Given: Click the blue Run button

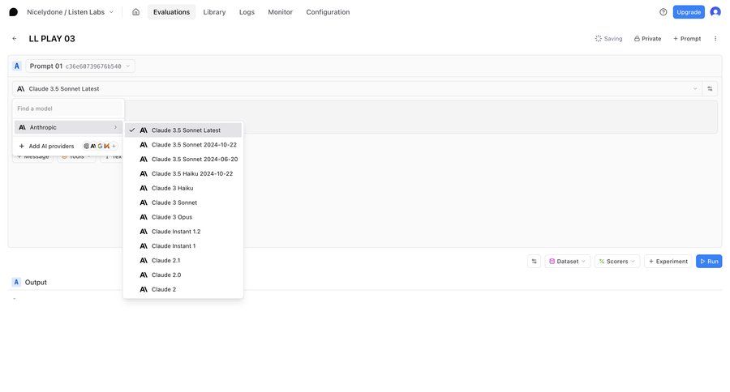Looking at the screenshot, I should coord(709,262).
